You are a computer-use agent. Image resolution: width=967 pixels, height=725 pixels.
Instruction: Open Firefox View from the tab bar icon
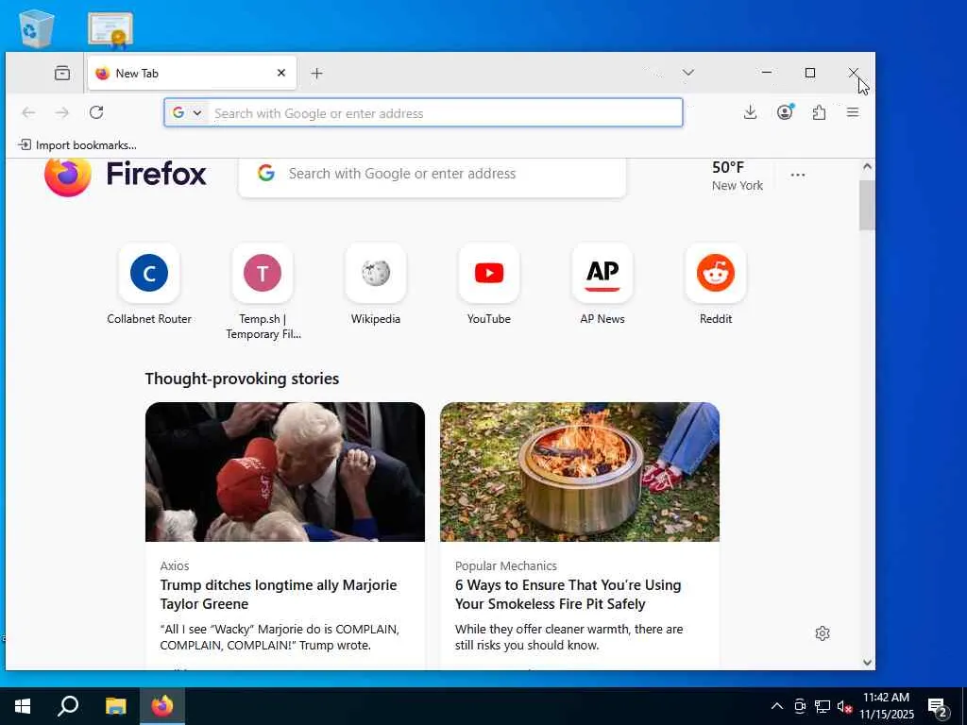(x=62, y=74)
